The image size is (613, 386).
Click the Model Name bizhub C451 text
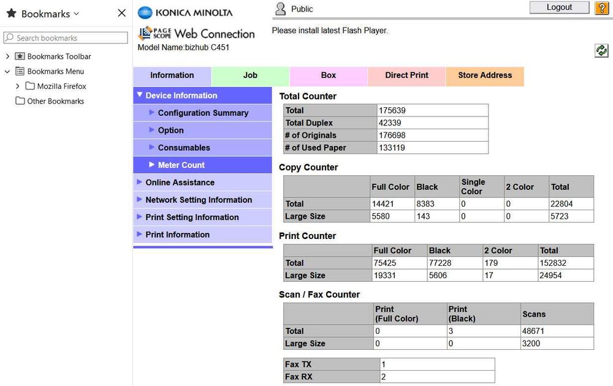(x=183, y=47)
